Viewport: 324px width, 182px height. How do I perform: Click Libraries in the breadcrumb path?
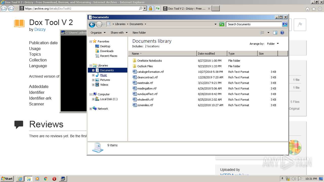pyautogui.click(x=120, y=24)
